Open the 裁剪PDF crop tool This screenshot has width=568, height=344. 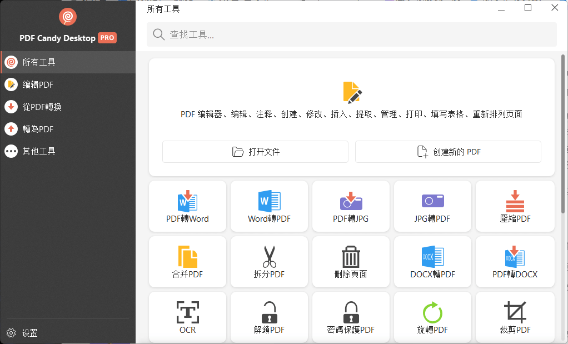[515, 317]
